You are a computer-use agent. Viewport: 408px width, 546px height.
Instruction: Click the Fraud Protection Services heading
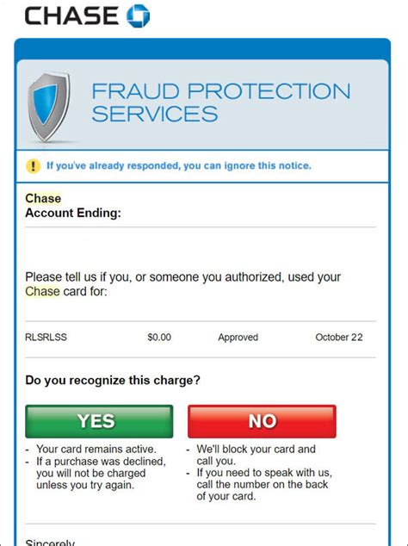[x=220, y=102]
